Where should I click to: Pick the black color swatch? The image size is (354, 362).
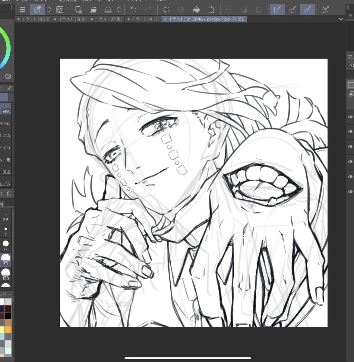[8, 316]
